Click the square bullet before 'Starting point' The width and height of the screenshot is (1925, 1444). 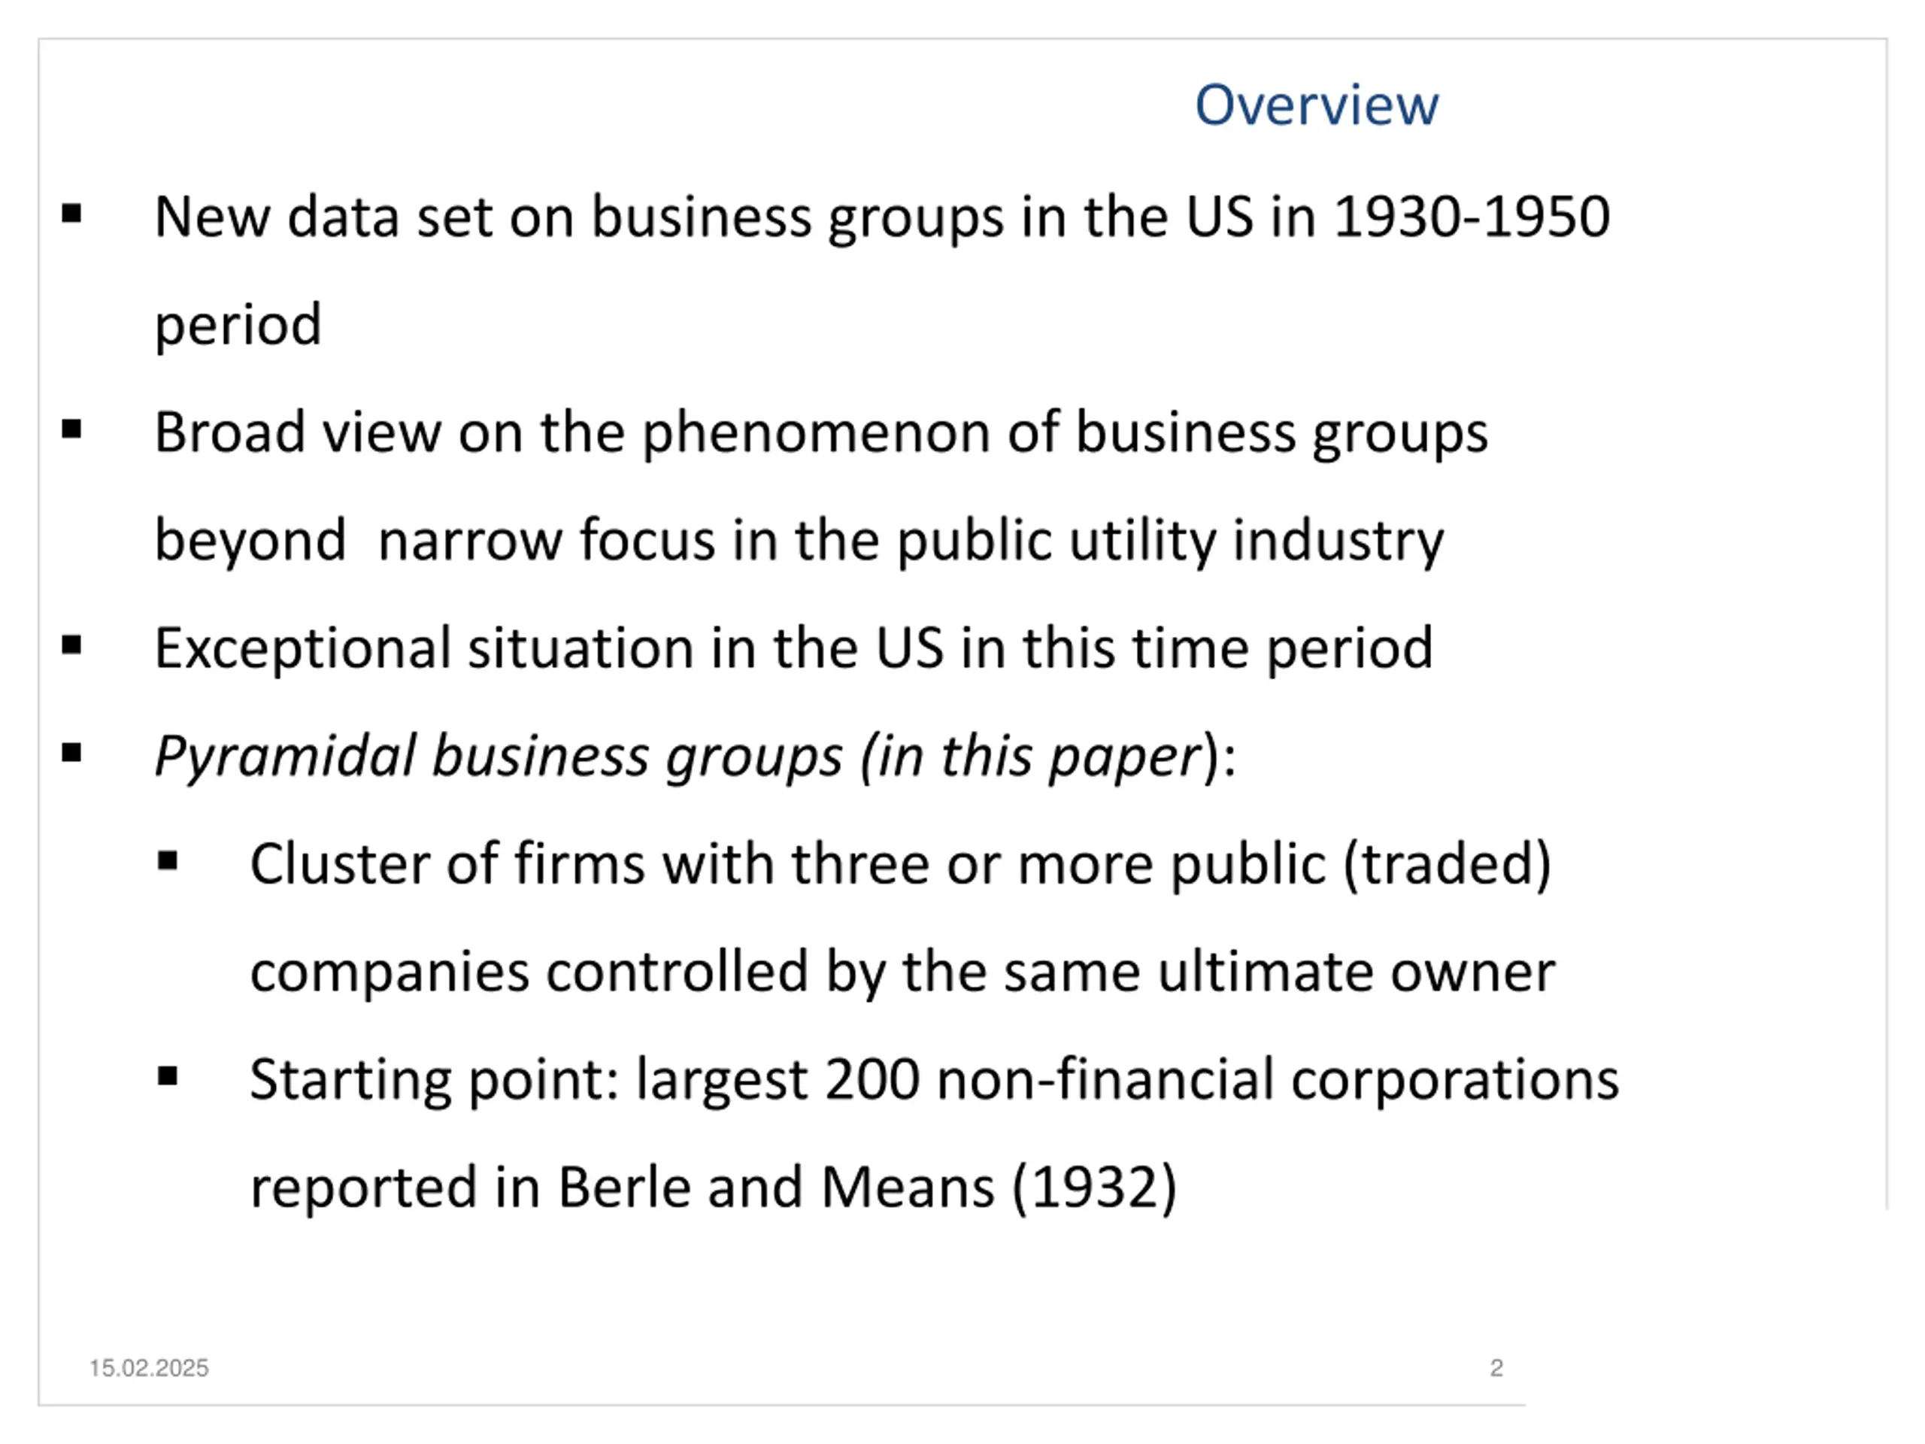pyautogui.click(x=168, y=1077)
